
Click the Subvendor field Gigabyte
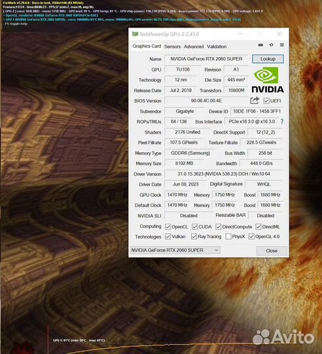(185, 111)
